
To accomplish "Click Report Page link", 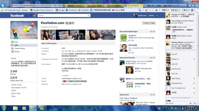I will [x=16, y=93].
